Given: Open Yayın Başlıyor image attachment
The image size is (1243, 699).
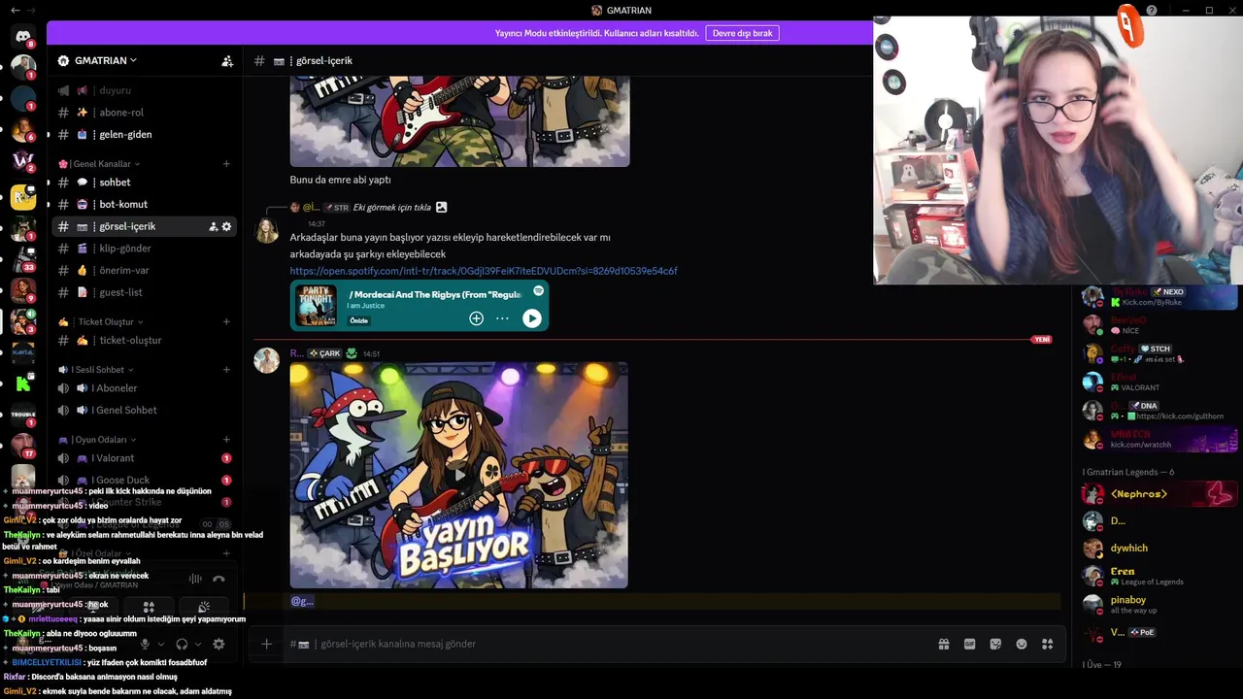Looking at the screenshot, I should 458,475.
